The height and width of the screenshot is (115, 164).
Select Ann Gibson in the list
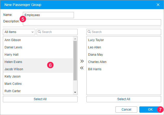pos(38,40)
